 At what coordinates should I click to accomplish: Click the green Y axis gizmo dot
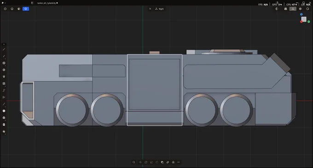[x=309, y=22]
